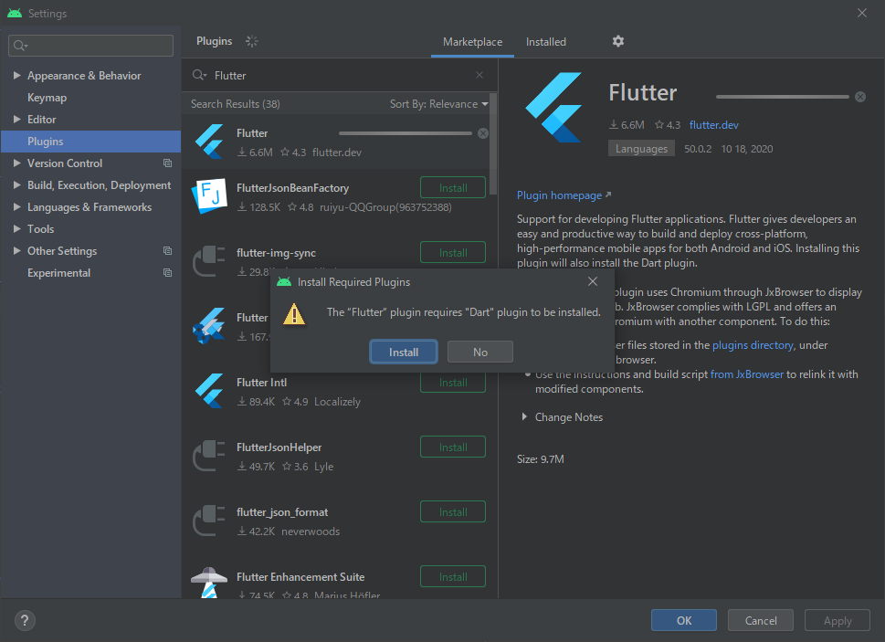Install FlutterJsonBeanFactory plugin
The width and height of the screenshot is (885, 642).
[453, 188]
